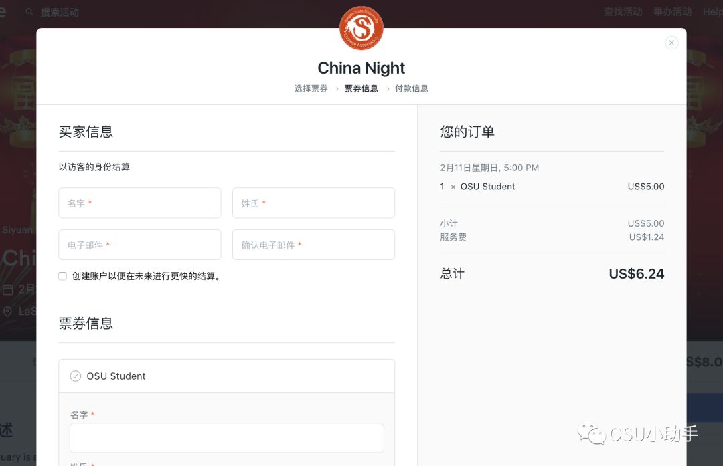Go back to the 选择票券 step

[x=311, y=88]
